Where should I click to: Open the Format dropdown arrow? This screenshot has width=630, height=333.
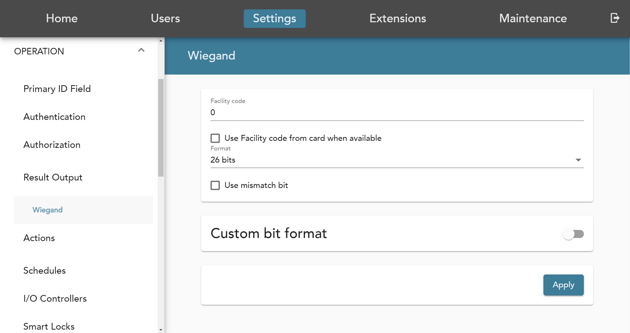(x=578, y=160)
